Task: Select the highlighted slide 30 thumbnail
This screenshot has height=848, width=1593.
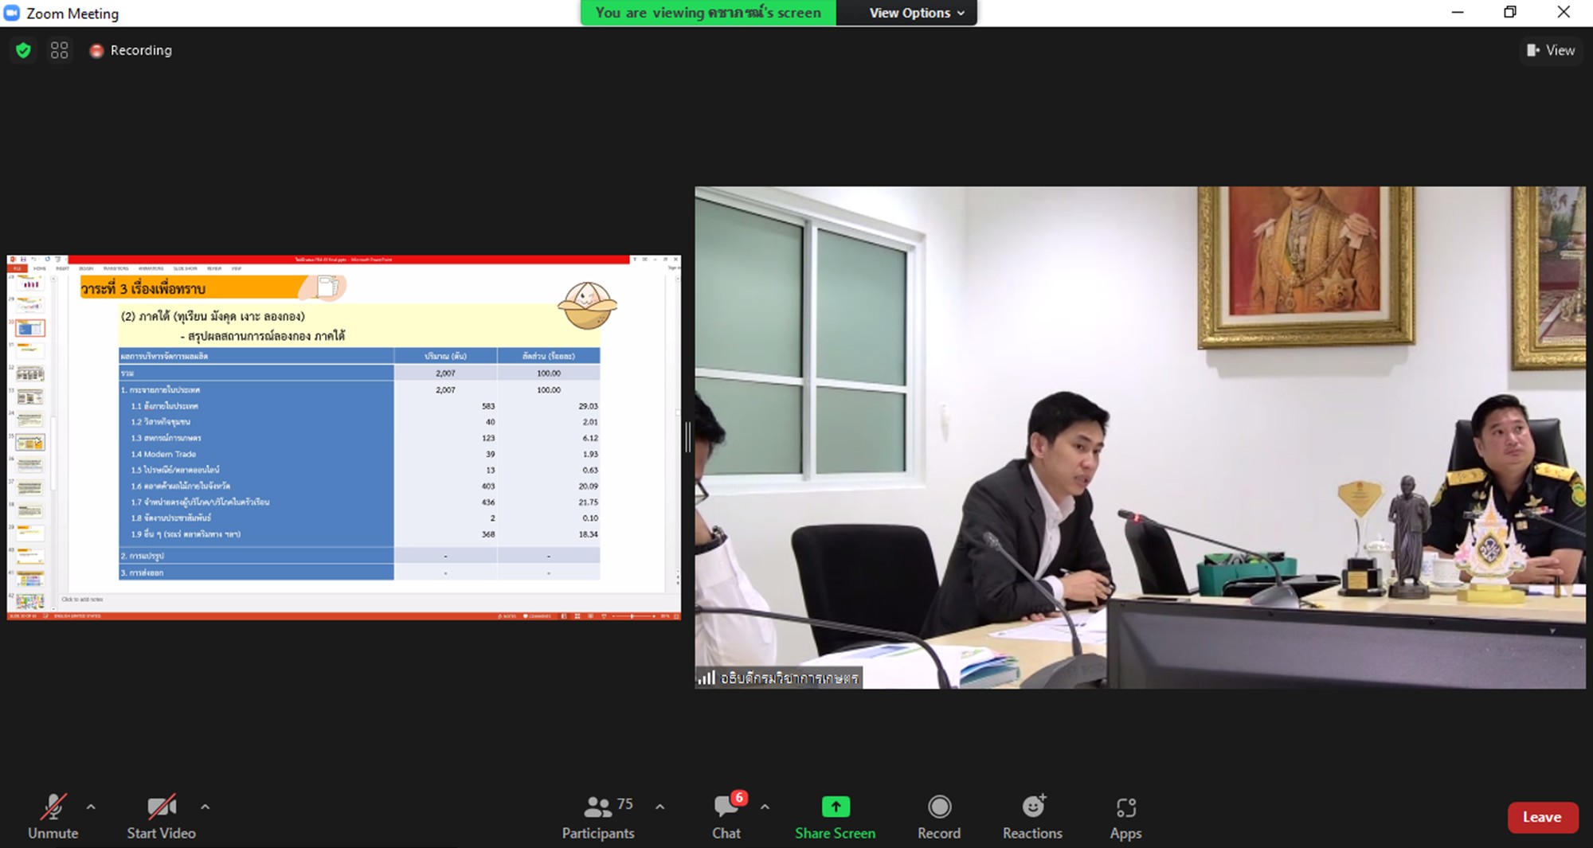Action: 30,328
